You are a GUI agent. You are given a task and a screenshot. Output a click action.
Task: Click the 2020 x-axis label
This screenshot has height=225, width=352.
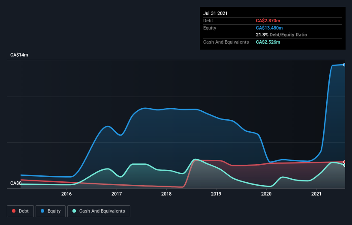point(266,194)
